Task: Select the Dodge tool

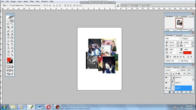Action: [12, 41]
